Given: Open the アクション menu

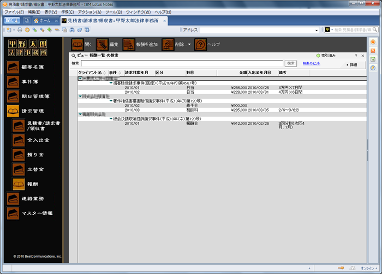Looking at the screenshot, I should click(89, 12).
